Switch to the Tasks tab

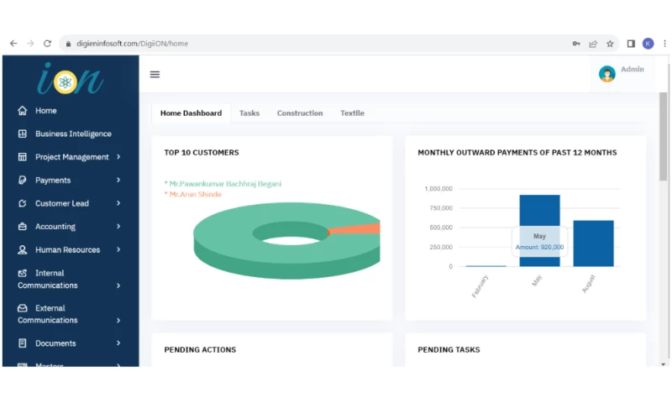pyautogui.click(x=249, y=113)
